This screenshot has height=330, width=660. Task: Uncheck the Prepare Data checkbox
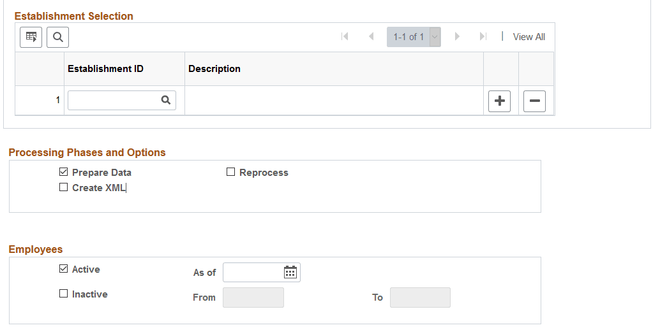63,172
